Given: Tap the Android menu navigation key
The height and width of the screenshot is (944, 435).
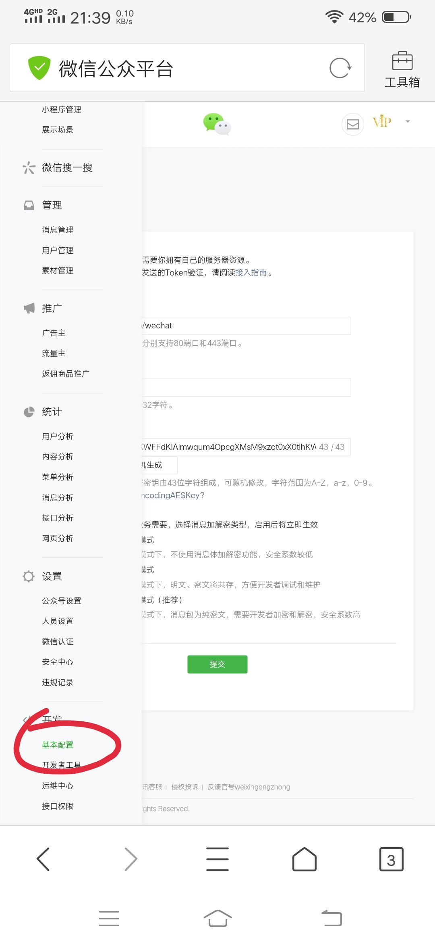Looking at the screenshot, I should pos(109,919).
